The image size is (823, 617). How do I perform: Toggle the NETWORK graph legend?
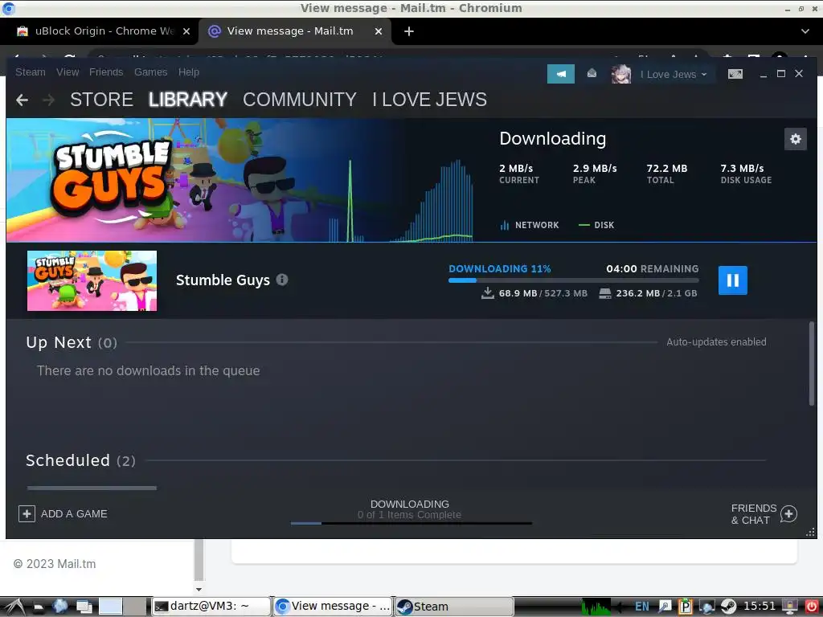pos(529,225)
